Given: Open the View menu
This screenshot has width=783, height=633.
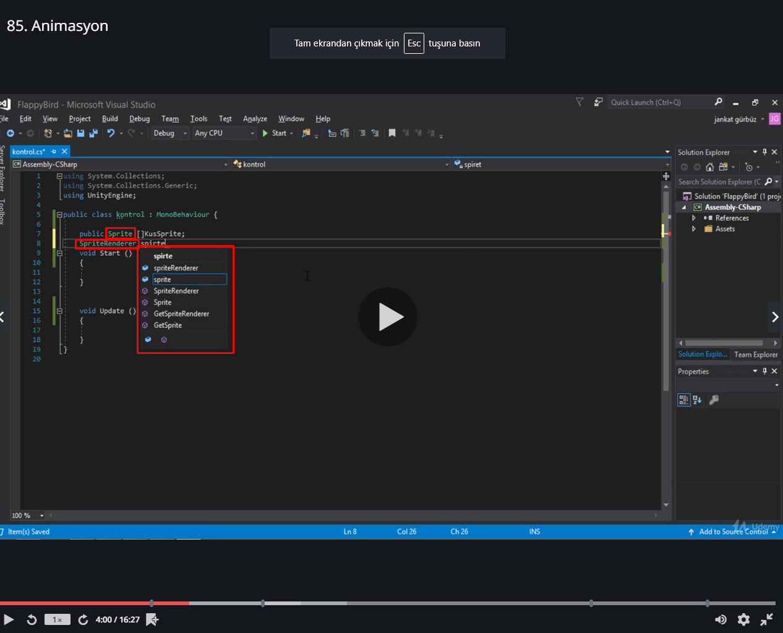Looking at the screenshot, I should [x=50, y=119].
